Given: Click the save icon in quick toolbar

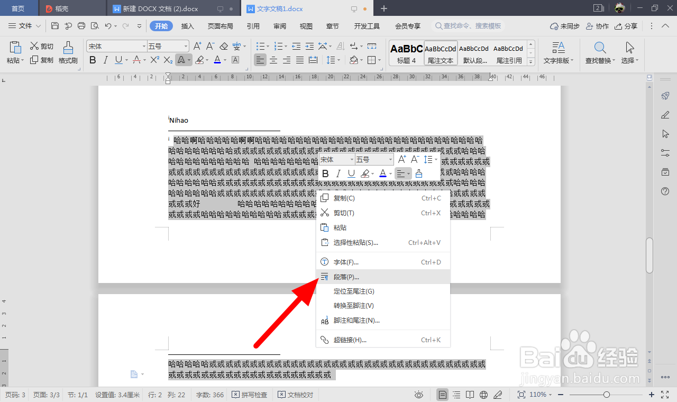Looking at the screenshot, I should pyautogui.click(x=55, y=26).
